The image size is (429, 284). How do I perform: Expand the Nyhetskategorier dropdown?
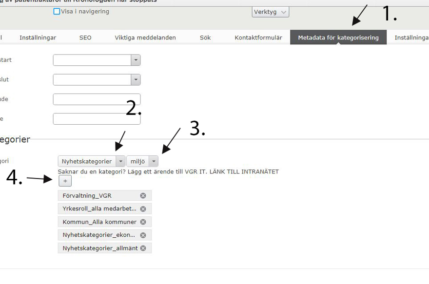(x=120, y=161)
